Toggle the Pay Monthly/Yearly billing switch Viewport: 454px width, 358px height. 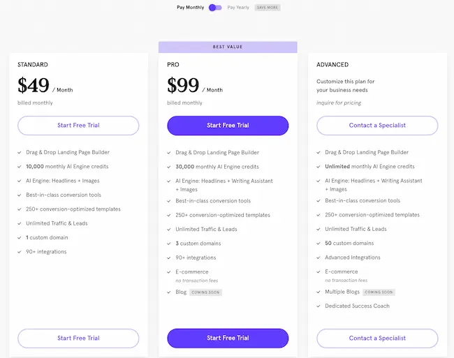(215, 8)
